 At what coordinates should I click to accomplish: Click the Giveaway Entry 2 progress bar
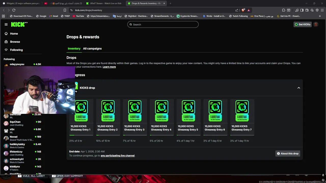coord(108,135)
